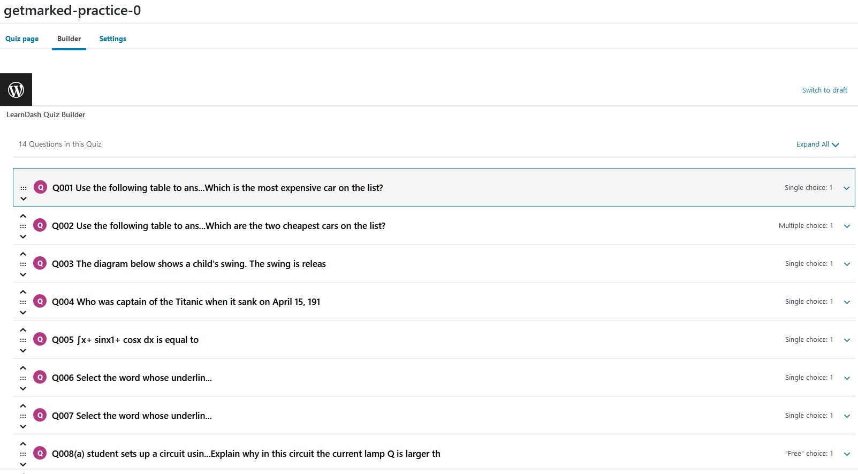Expand Q001 using its right chevron
The image size is (858, 474).
pos(846,188)
